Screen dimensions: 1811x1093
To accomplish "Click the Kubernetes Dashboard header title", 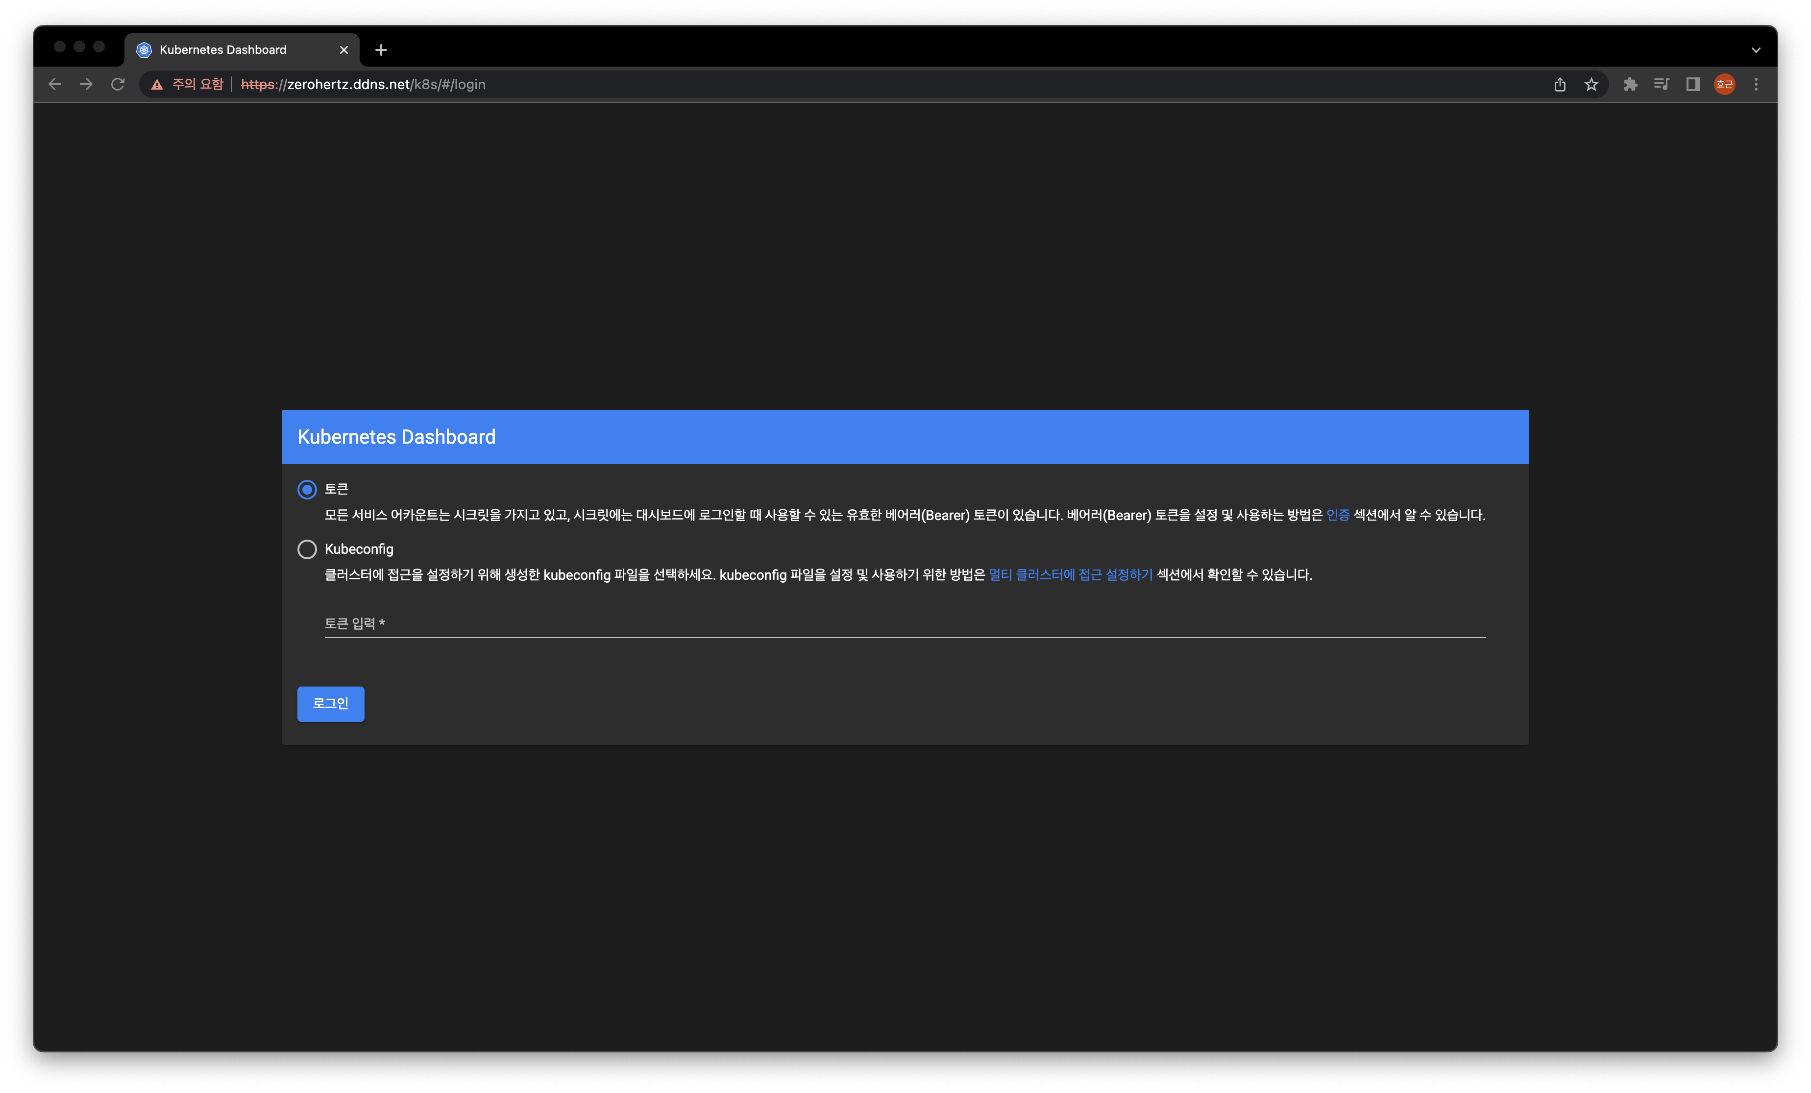I will coord(396,437).
